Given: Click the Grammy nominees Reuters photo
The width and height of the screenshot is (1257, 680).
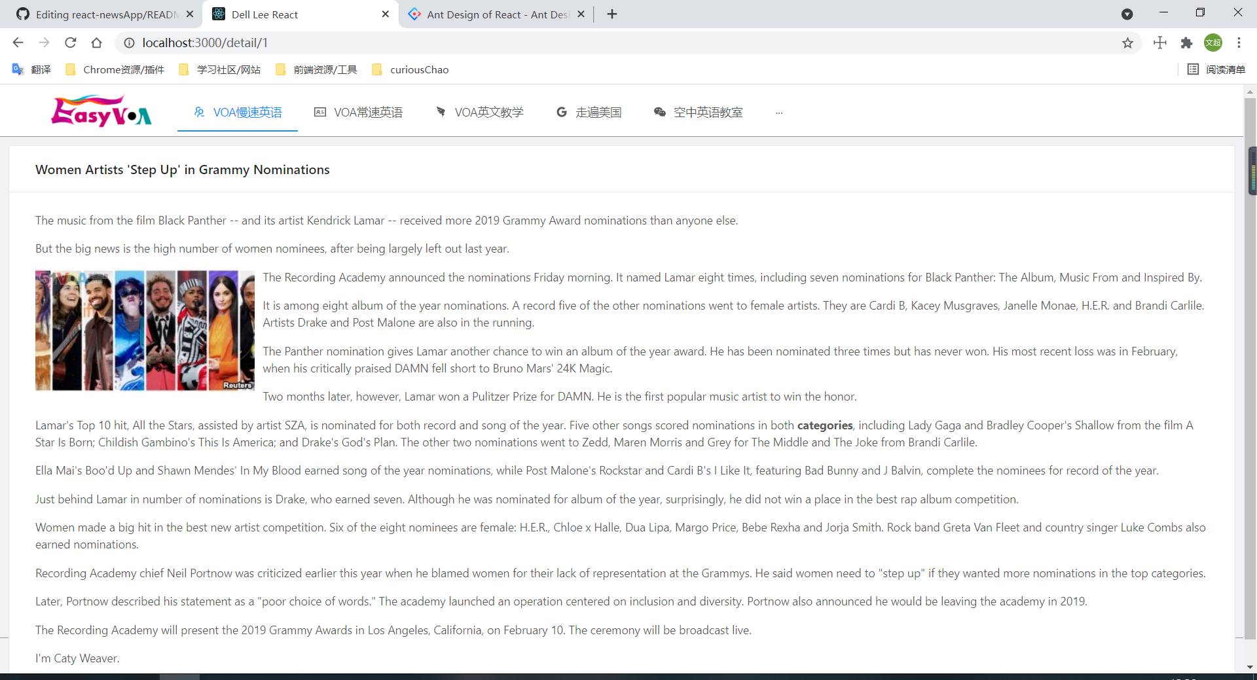Looking at the screenshot, I should [144, 330].
